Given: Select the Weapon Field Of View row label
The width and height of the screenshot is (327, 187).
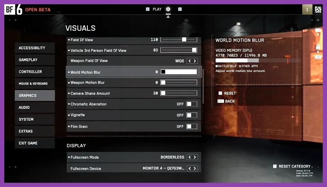Looking at the screenshot, I should tap(89, 61).
